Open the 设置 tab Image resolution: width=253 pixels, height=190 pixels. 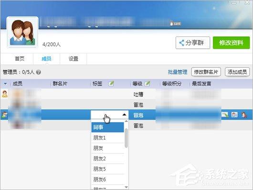coord(74,59)
